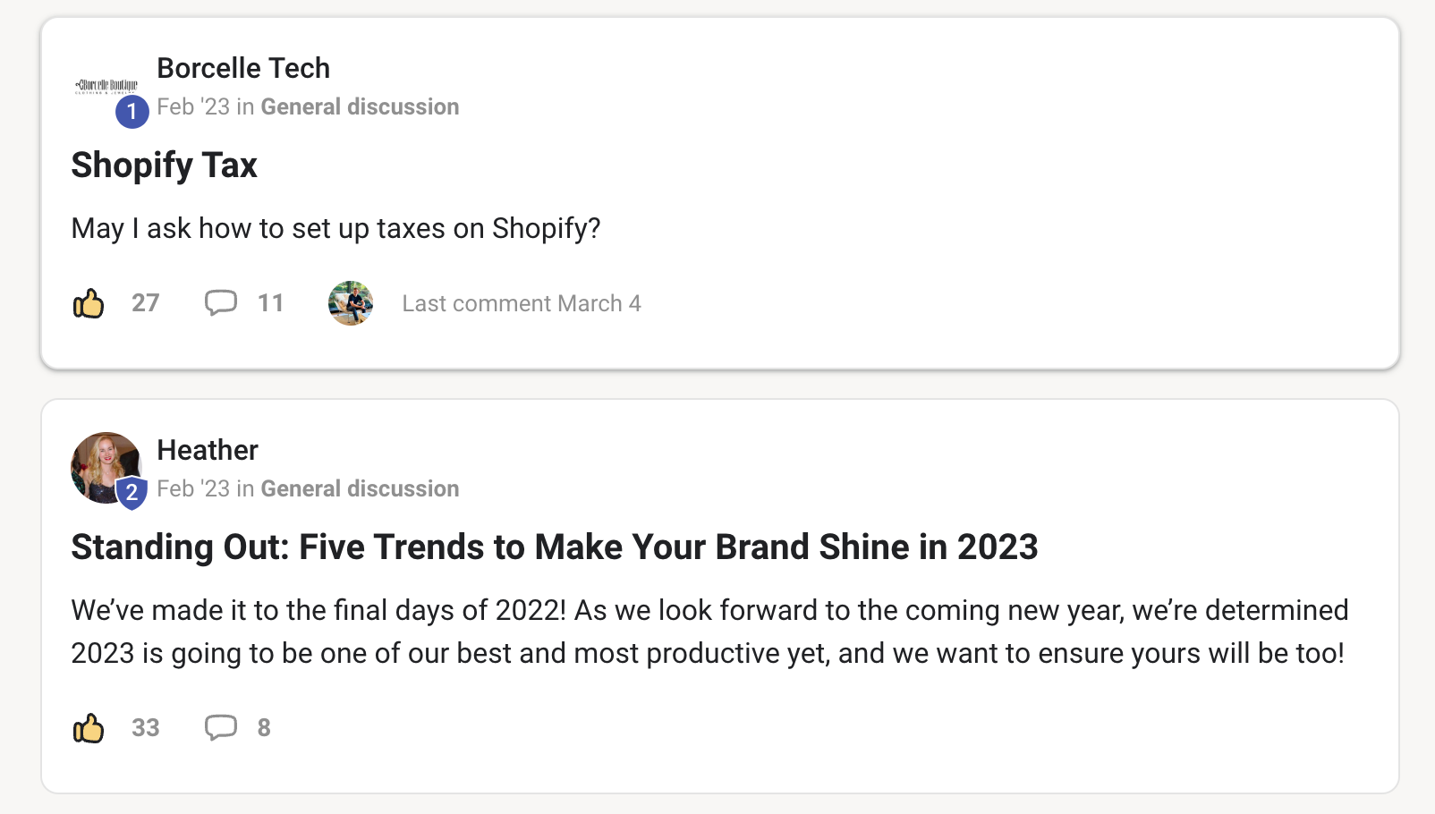The image size is (1435, 814).
Task: Open General discussion category on Borcelle's post
Action: point(360,106)
